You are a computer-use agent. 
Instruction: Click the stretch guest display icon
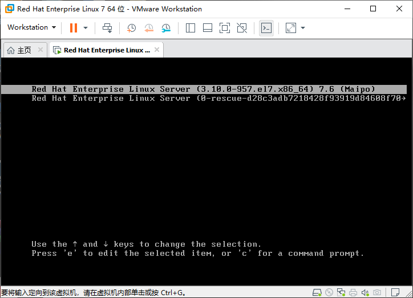point(291,27)
